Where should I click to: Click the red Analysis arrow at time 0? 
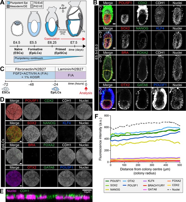[x=86, y=89]
